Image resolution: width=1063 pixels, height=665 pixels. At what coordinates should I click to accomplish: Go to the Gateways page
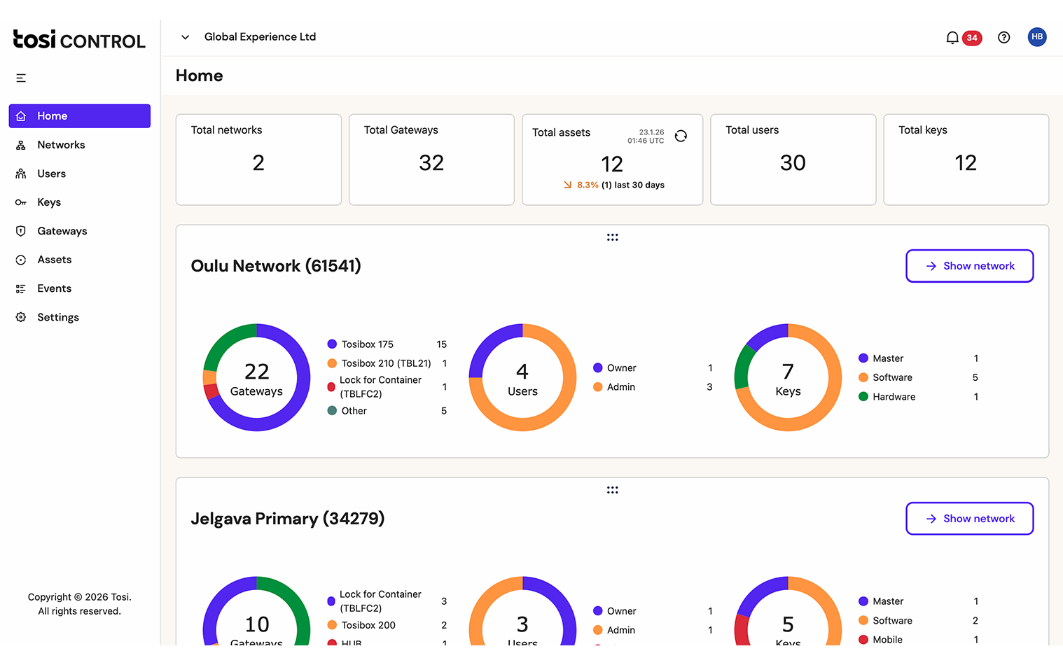[x=62, y=231]
